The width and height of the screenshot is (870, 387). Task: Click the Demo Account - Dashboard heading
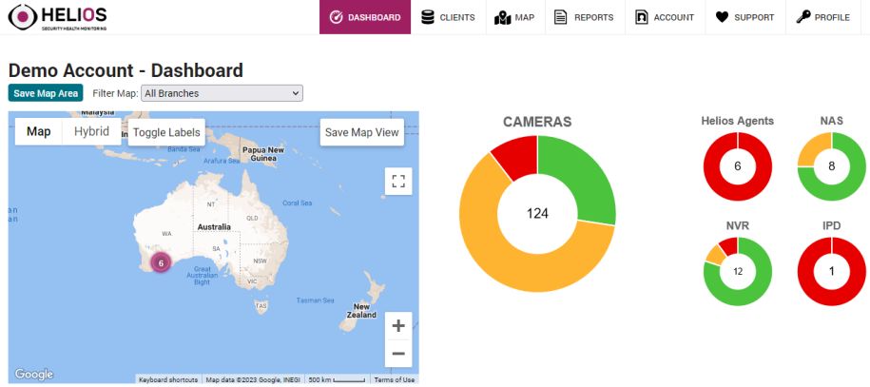[x=126, y=70]
